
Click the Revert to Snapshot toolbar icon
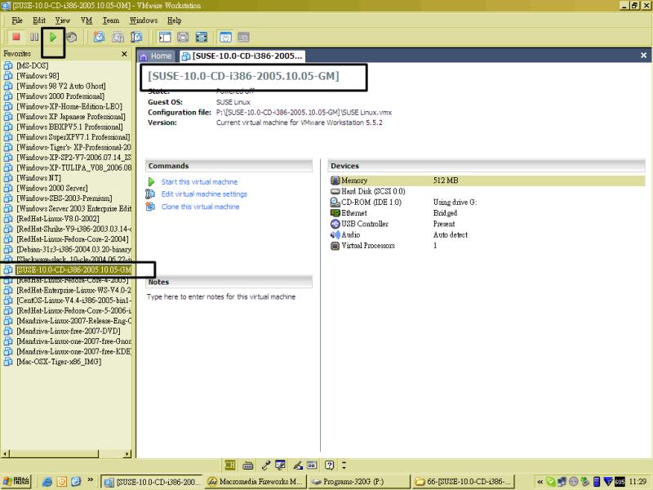coord(118,37)
